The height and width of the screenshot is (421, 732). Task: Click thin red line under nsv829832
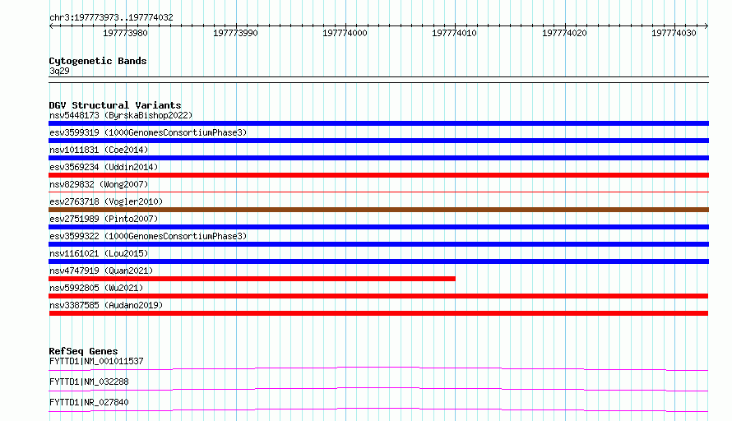coord(378,192)
